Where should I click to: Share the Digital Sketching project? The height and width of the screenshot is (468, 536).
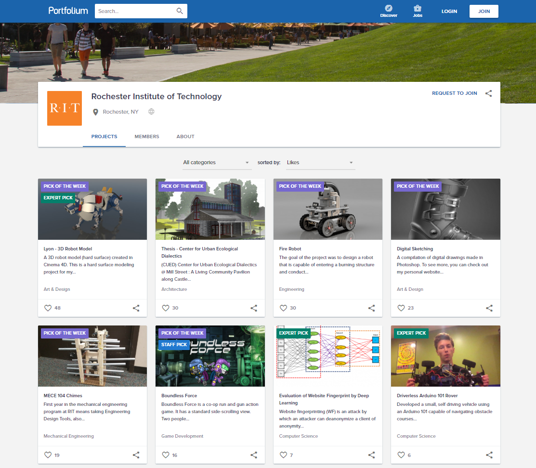(x=489, y=308)
